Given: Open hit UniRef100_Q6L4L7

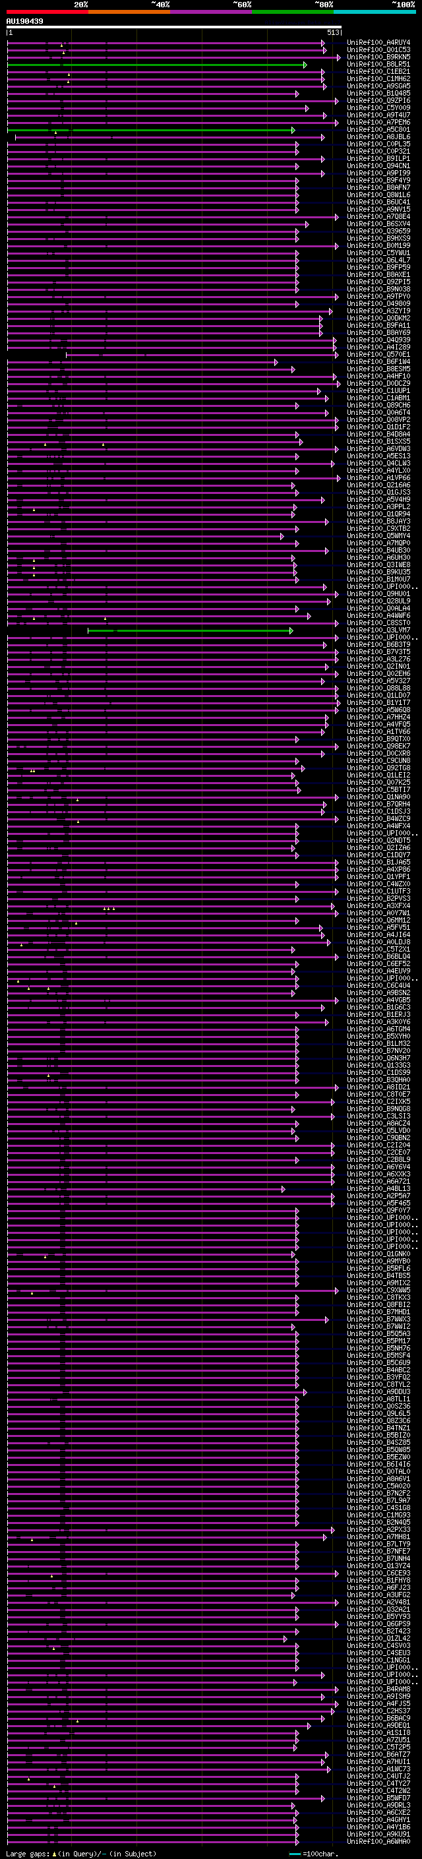Looking at the screenshot, I should [378, 260].
